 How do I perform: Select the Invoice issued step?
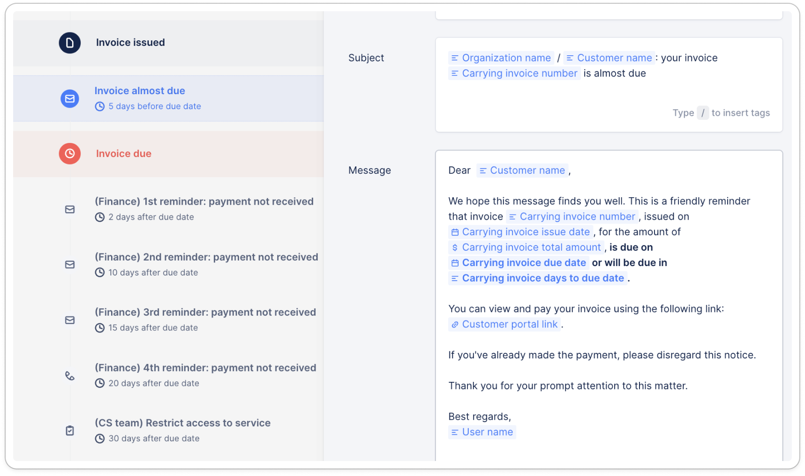click(130, 43)
